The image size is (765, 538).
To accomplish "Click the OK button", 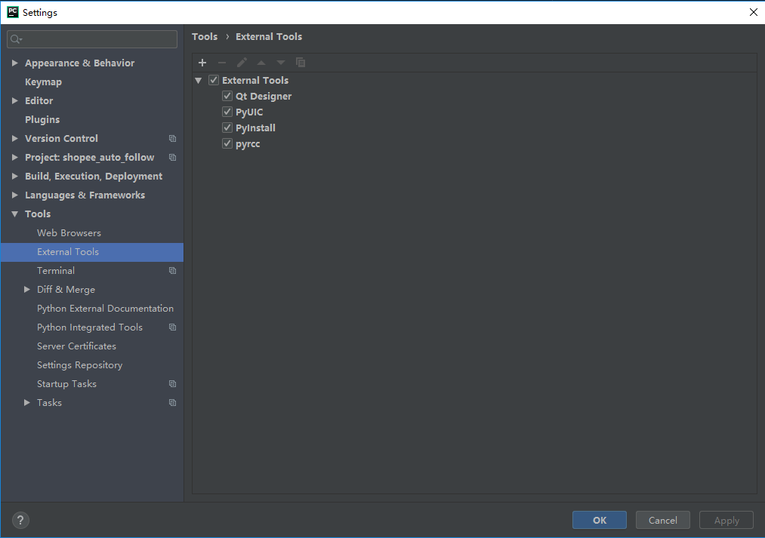I will click(x=599, y=520).
